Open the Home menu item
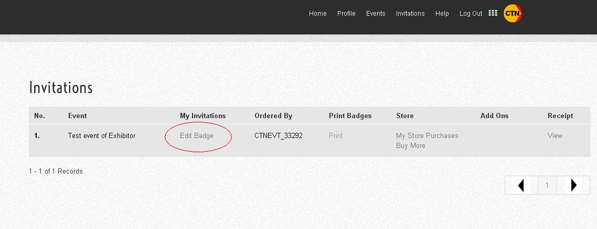The image size is (597, 229). pos(318,14)
